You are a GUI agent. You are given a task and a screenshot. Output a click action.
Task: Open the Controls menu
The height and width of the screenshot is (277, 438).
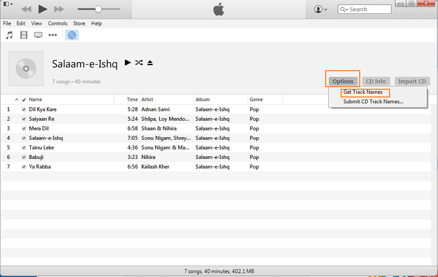(57, 23)
